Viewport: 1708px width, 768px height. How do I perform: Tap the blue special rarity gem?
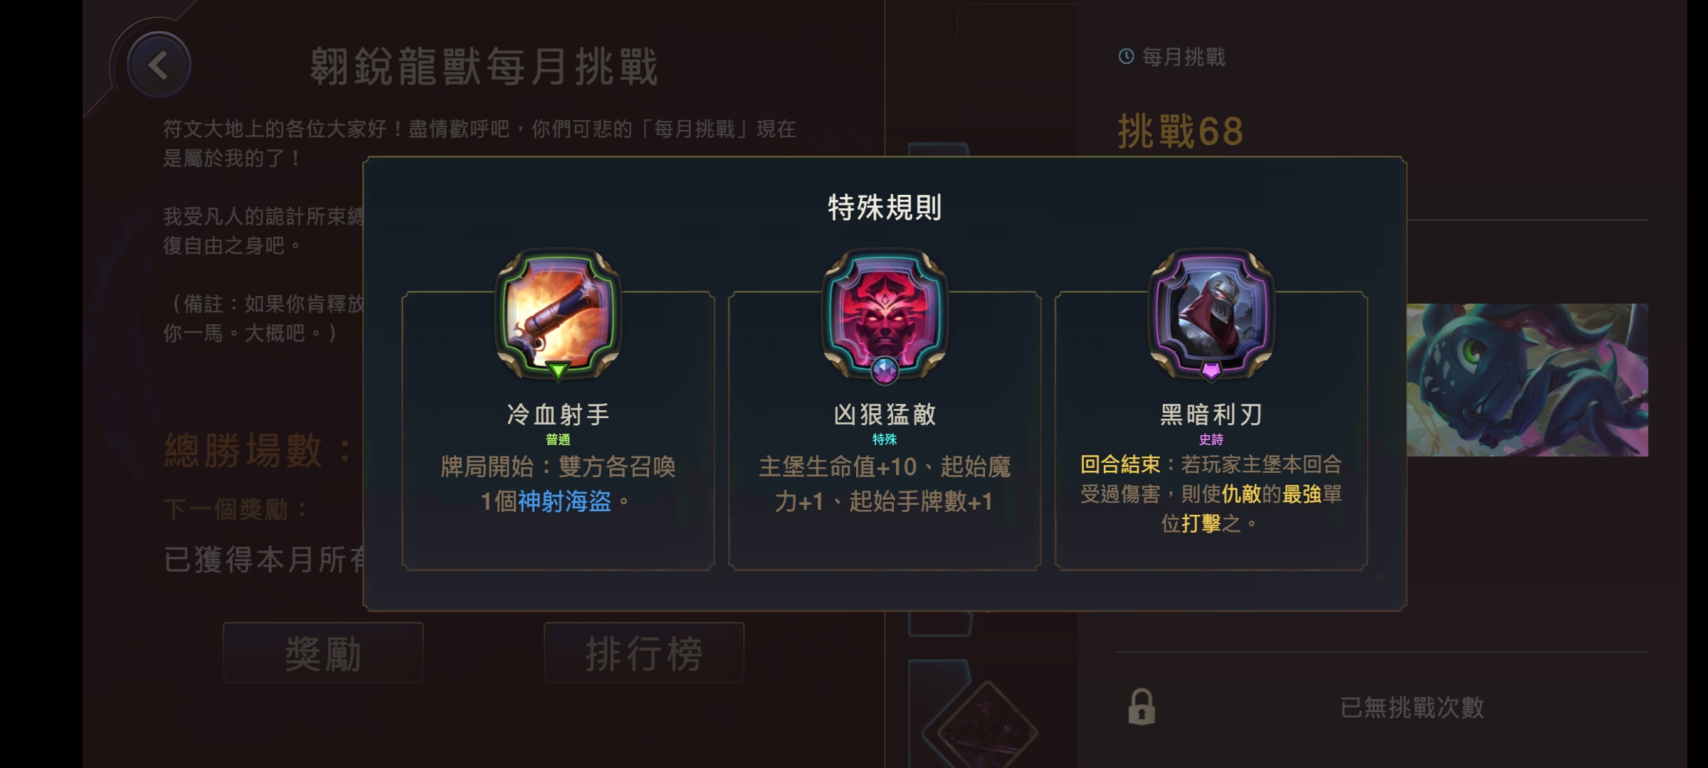click(x=885, y=370)
